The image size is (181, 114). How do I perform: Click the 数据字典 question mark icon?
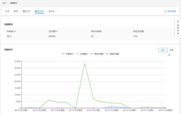click(178, 22)
